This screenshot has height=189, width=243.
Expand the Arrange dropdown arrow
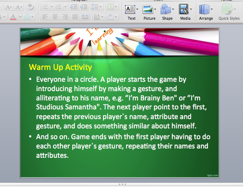coord(211,9)
